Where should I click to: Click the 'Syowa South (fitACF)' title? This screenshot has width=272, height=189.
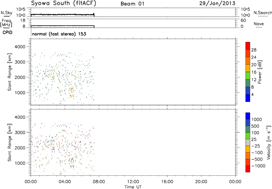pyautogui.click(x=64, y=3)
